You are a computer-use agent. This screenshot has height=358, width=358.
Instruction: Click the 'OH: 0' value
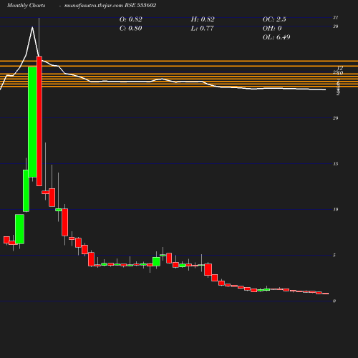[x=272, y=29]
